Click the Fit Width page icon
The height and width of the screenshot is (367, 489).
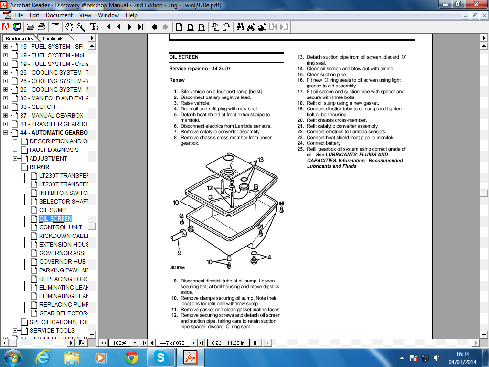coord(202,27)
